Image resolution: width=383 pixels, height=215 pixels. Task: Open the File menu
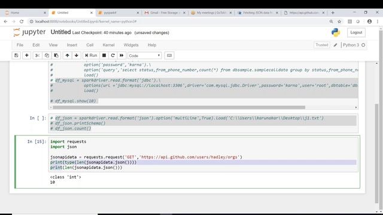(x=20, y=45)
